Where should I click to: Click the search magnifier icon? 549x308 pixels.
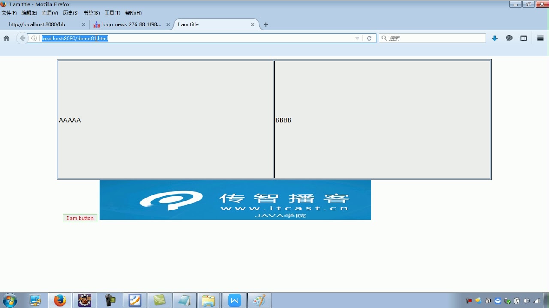pos(384,38)
